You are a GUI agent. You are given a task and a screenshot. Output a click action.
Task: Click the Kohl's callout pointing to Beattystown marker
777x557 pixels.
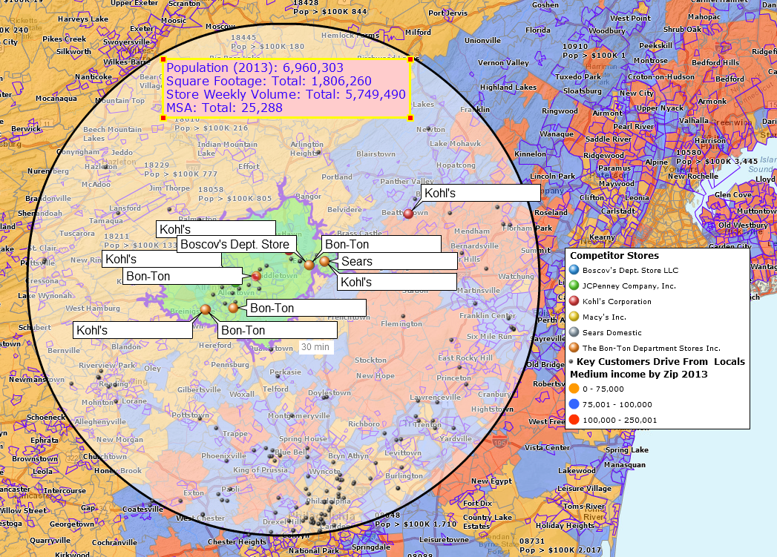coord(481,193)
